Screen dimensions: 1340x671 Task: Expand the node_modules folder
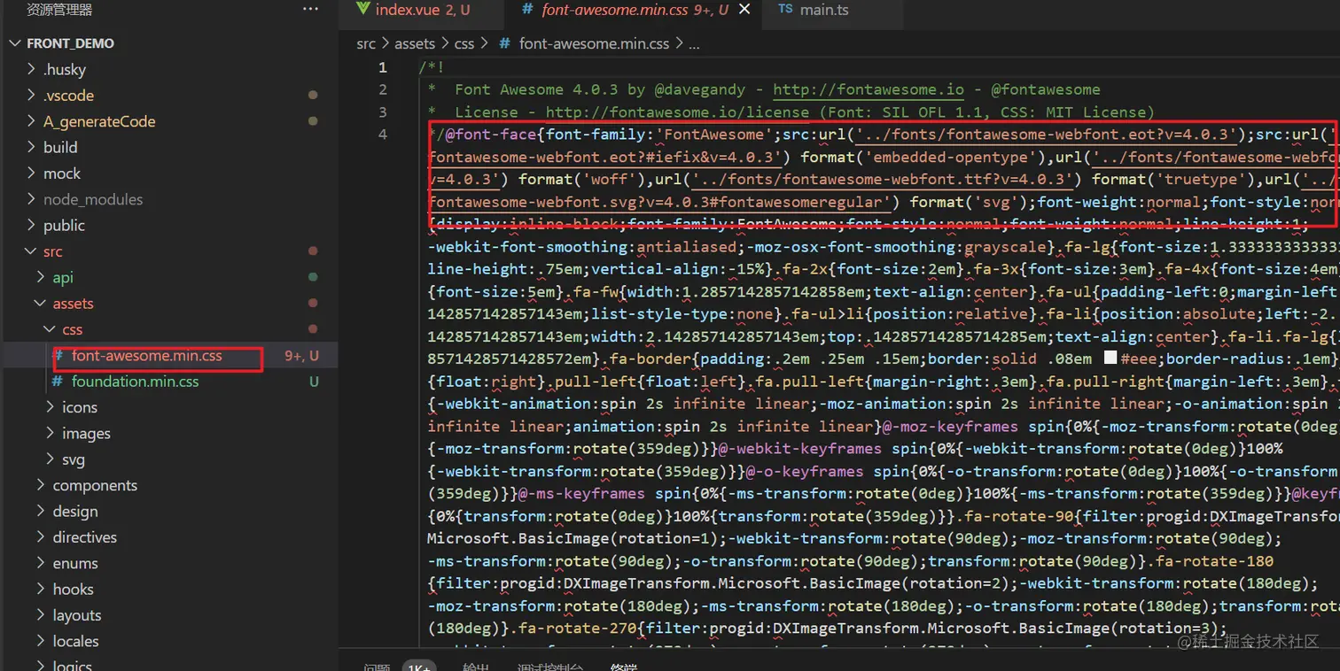click(93, 199)
